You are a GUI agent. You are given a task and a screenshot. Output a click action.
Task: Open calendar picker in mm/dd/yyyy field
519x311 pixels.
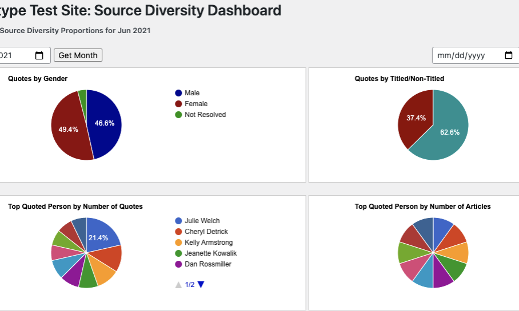click(x=508, y=55)
